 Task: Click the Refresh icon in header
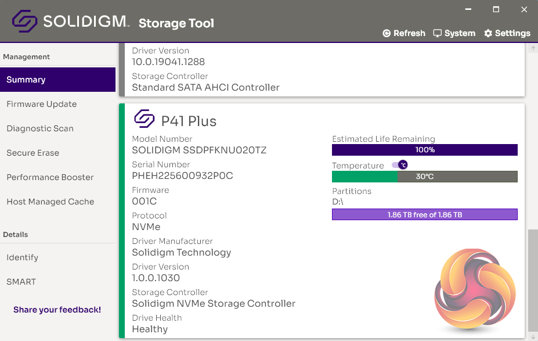(x=387, y=34)
